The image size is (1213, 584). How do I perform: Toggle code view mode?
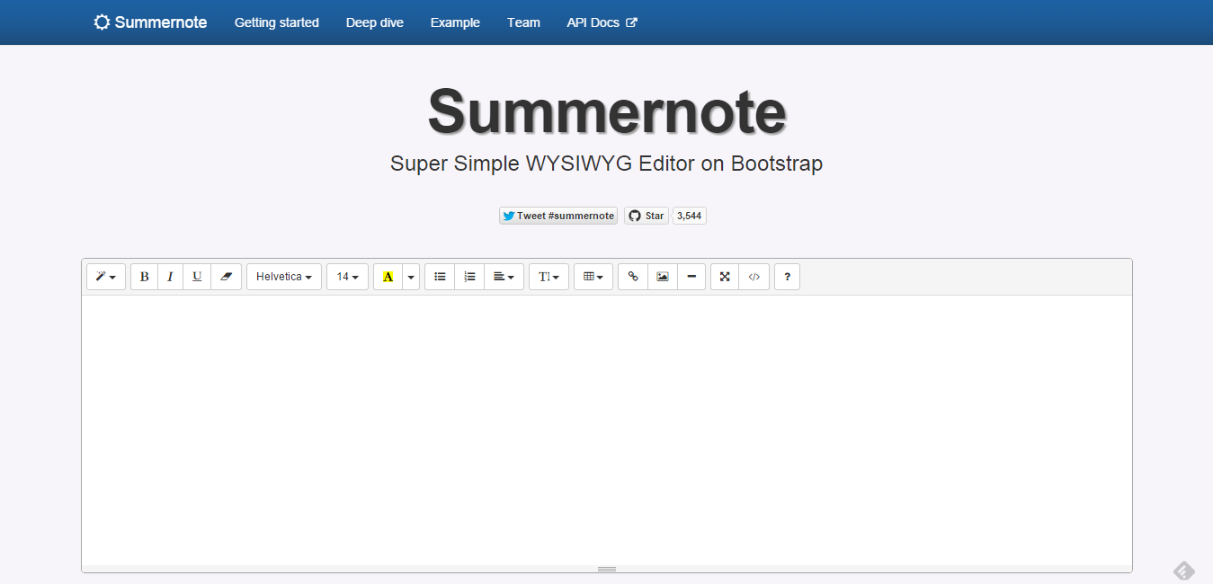(x=754, y=277)
